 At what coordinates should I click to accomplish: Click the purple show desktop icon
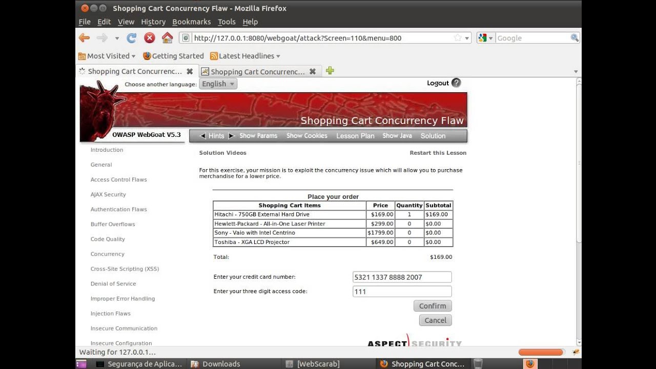[81, 364]
